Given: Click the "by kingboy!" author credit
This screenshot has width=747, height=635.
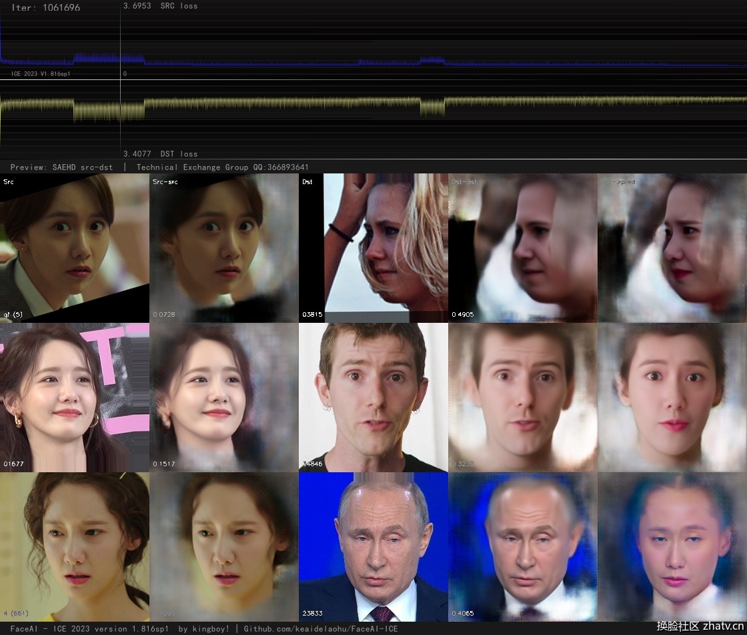Looking at the screenshot, I should point(203,629).
